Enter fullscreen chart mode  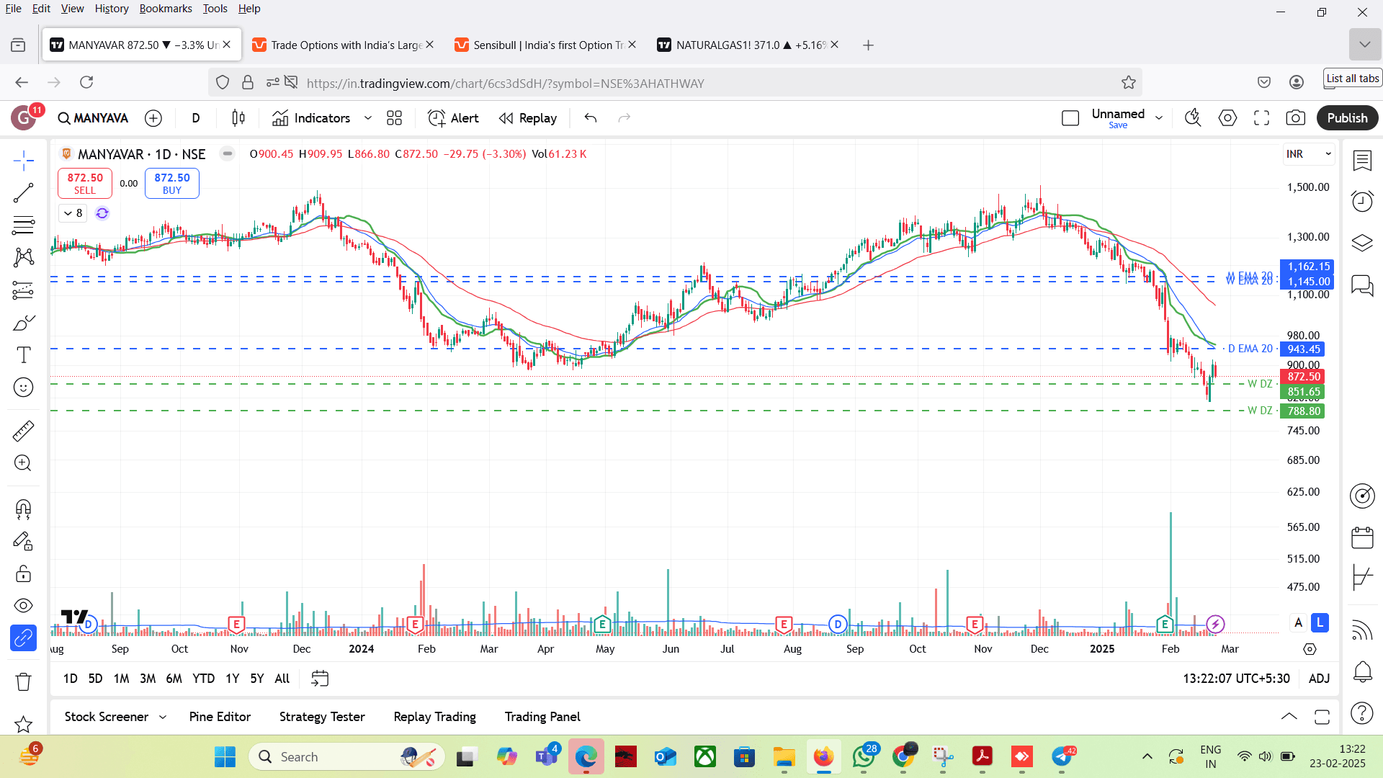tap(1261, 118)
